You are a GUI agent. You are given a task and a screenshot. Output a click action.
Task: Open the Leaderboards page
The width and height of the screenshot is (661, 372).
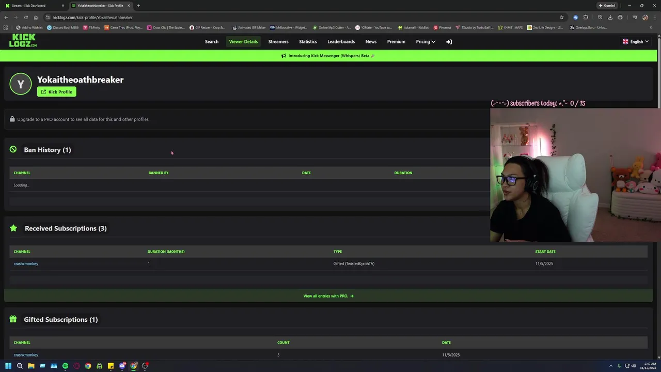341,42
